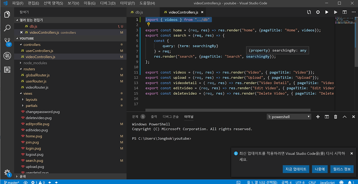
Task: Switch to the db.js editor tab
Action: [x=139, y=12]
